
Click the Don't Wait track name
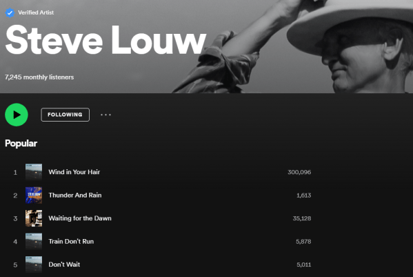click(x=64, y=265)
